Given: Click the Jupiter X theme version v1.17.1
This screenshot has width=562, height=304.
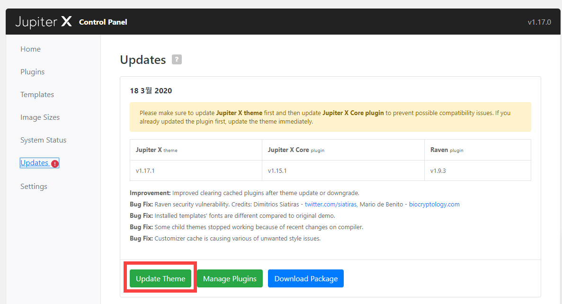Looking at the screenshot, I should (x=145, y=170).
